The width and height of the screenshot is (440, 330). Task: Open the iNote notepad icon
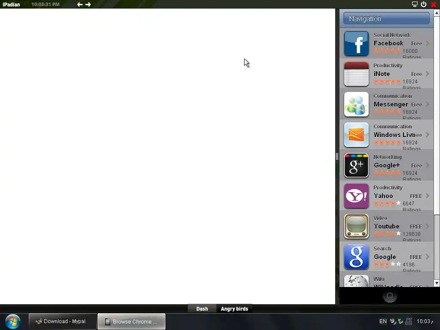356,74
